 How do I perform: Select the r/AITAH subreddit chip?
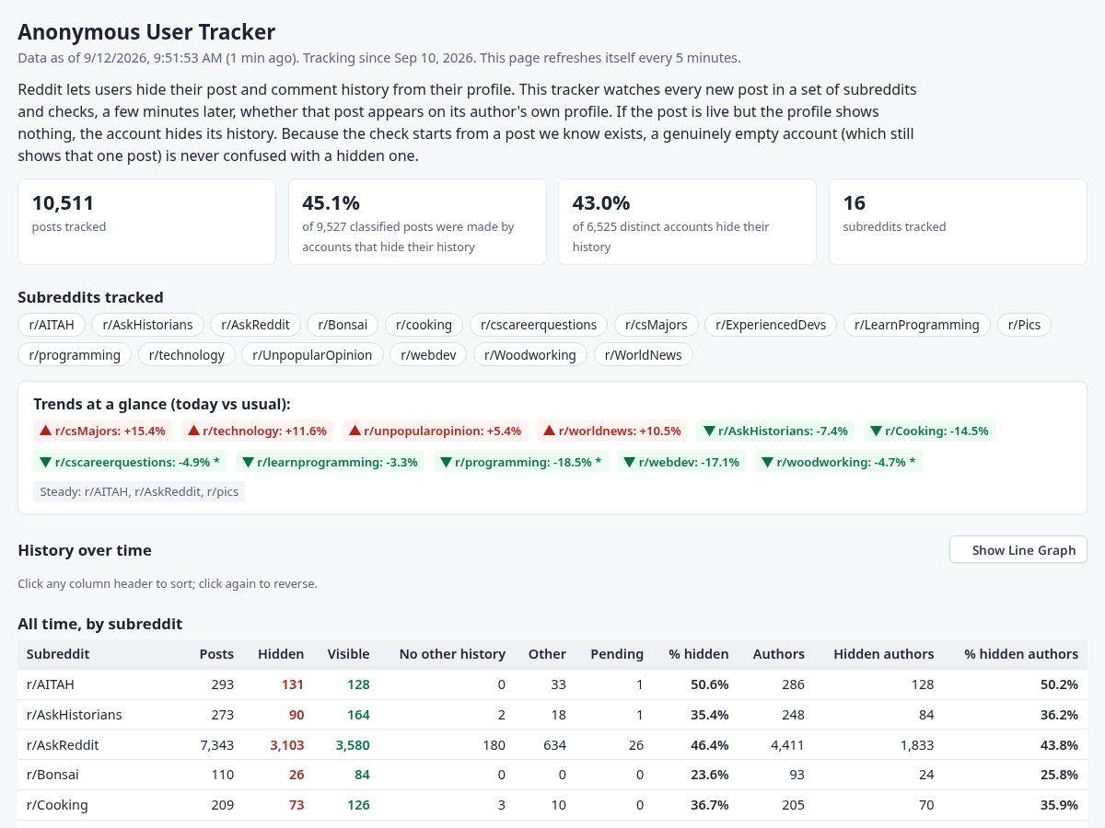[x=52, y=325]
